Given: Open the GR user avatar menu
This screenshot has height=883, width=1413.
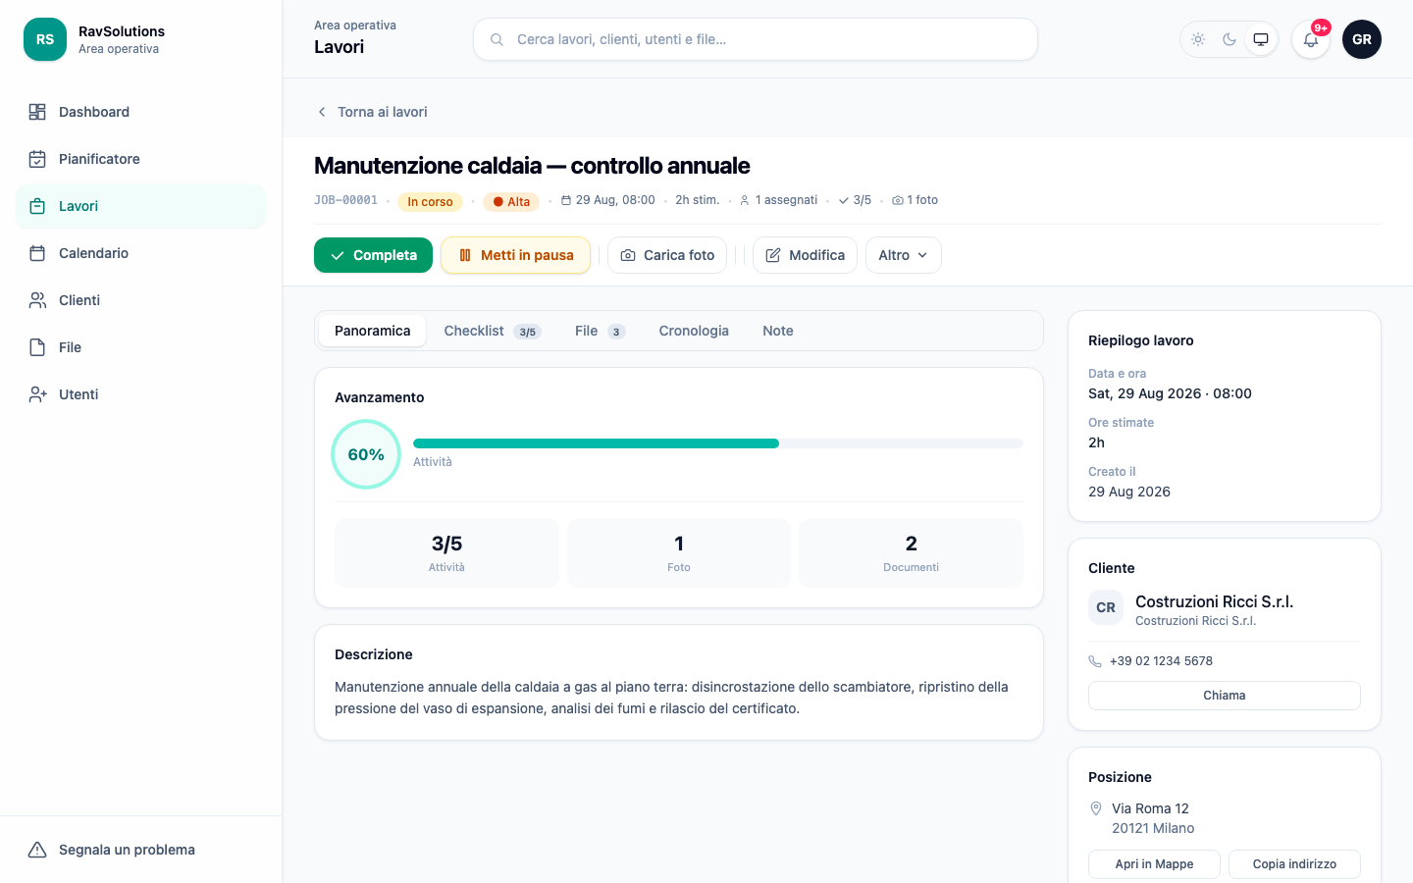Looking at the screenshot, I should [x=1362, y=39].
